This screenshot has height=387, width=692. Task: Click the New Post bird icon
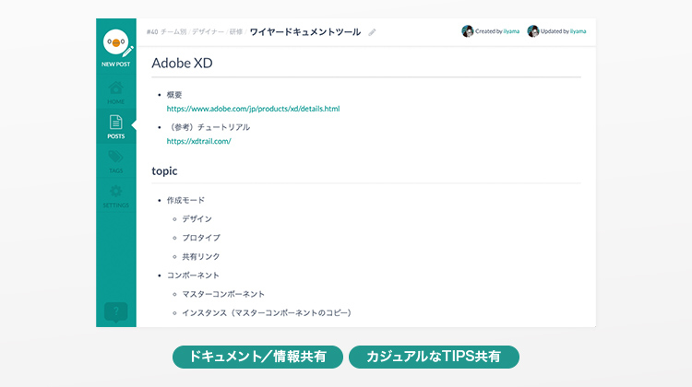[116, 42]
